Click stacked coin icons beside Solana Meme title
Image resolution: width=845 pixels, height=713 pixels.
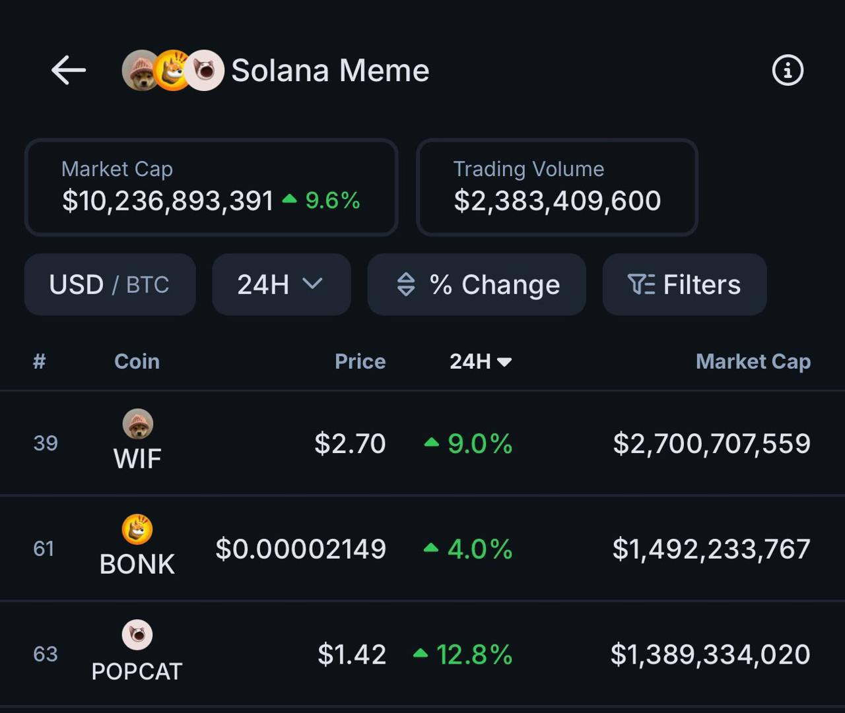coord(173,71)
